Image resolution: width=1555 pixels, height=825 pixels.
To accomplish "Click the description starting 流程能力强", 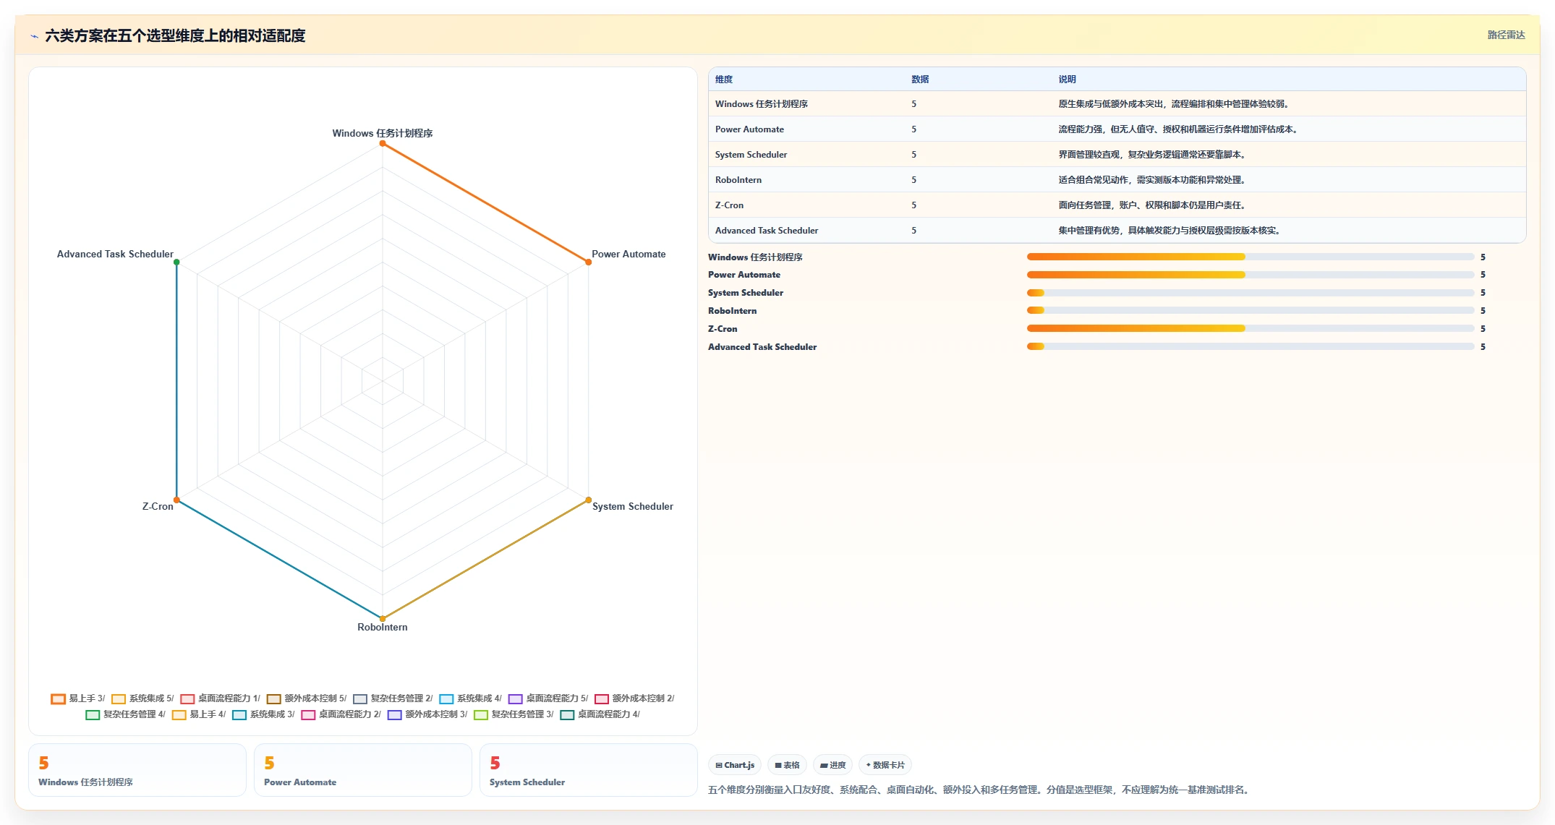I will coord(1179,129).
